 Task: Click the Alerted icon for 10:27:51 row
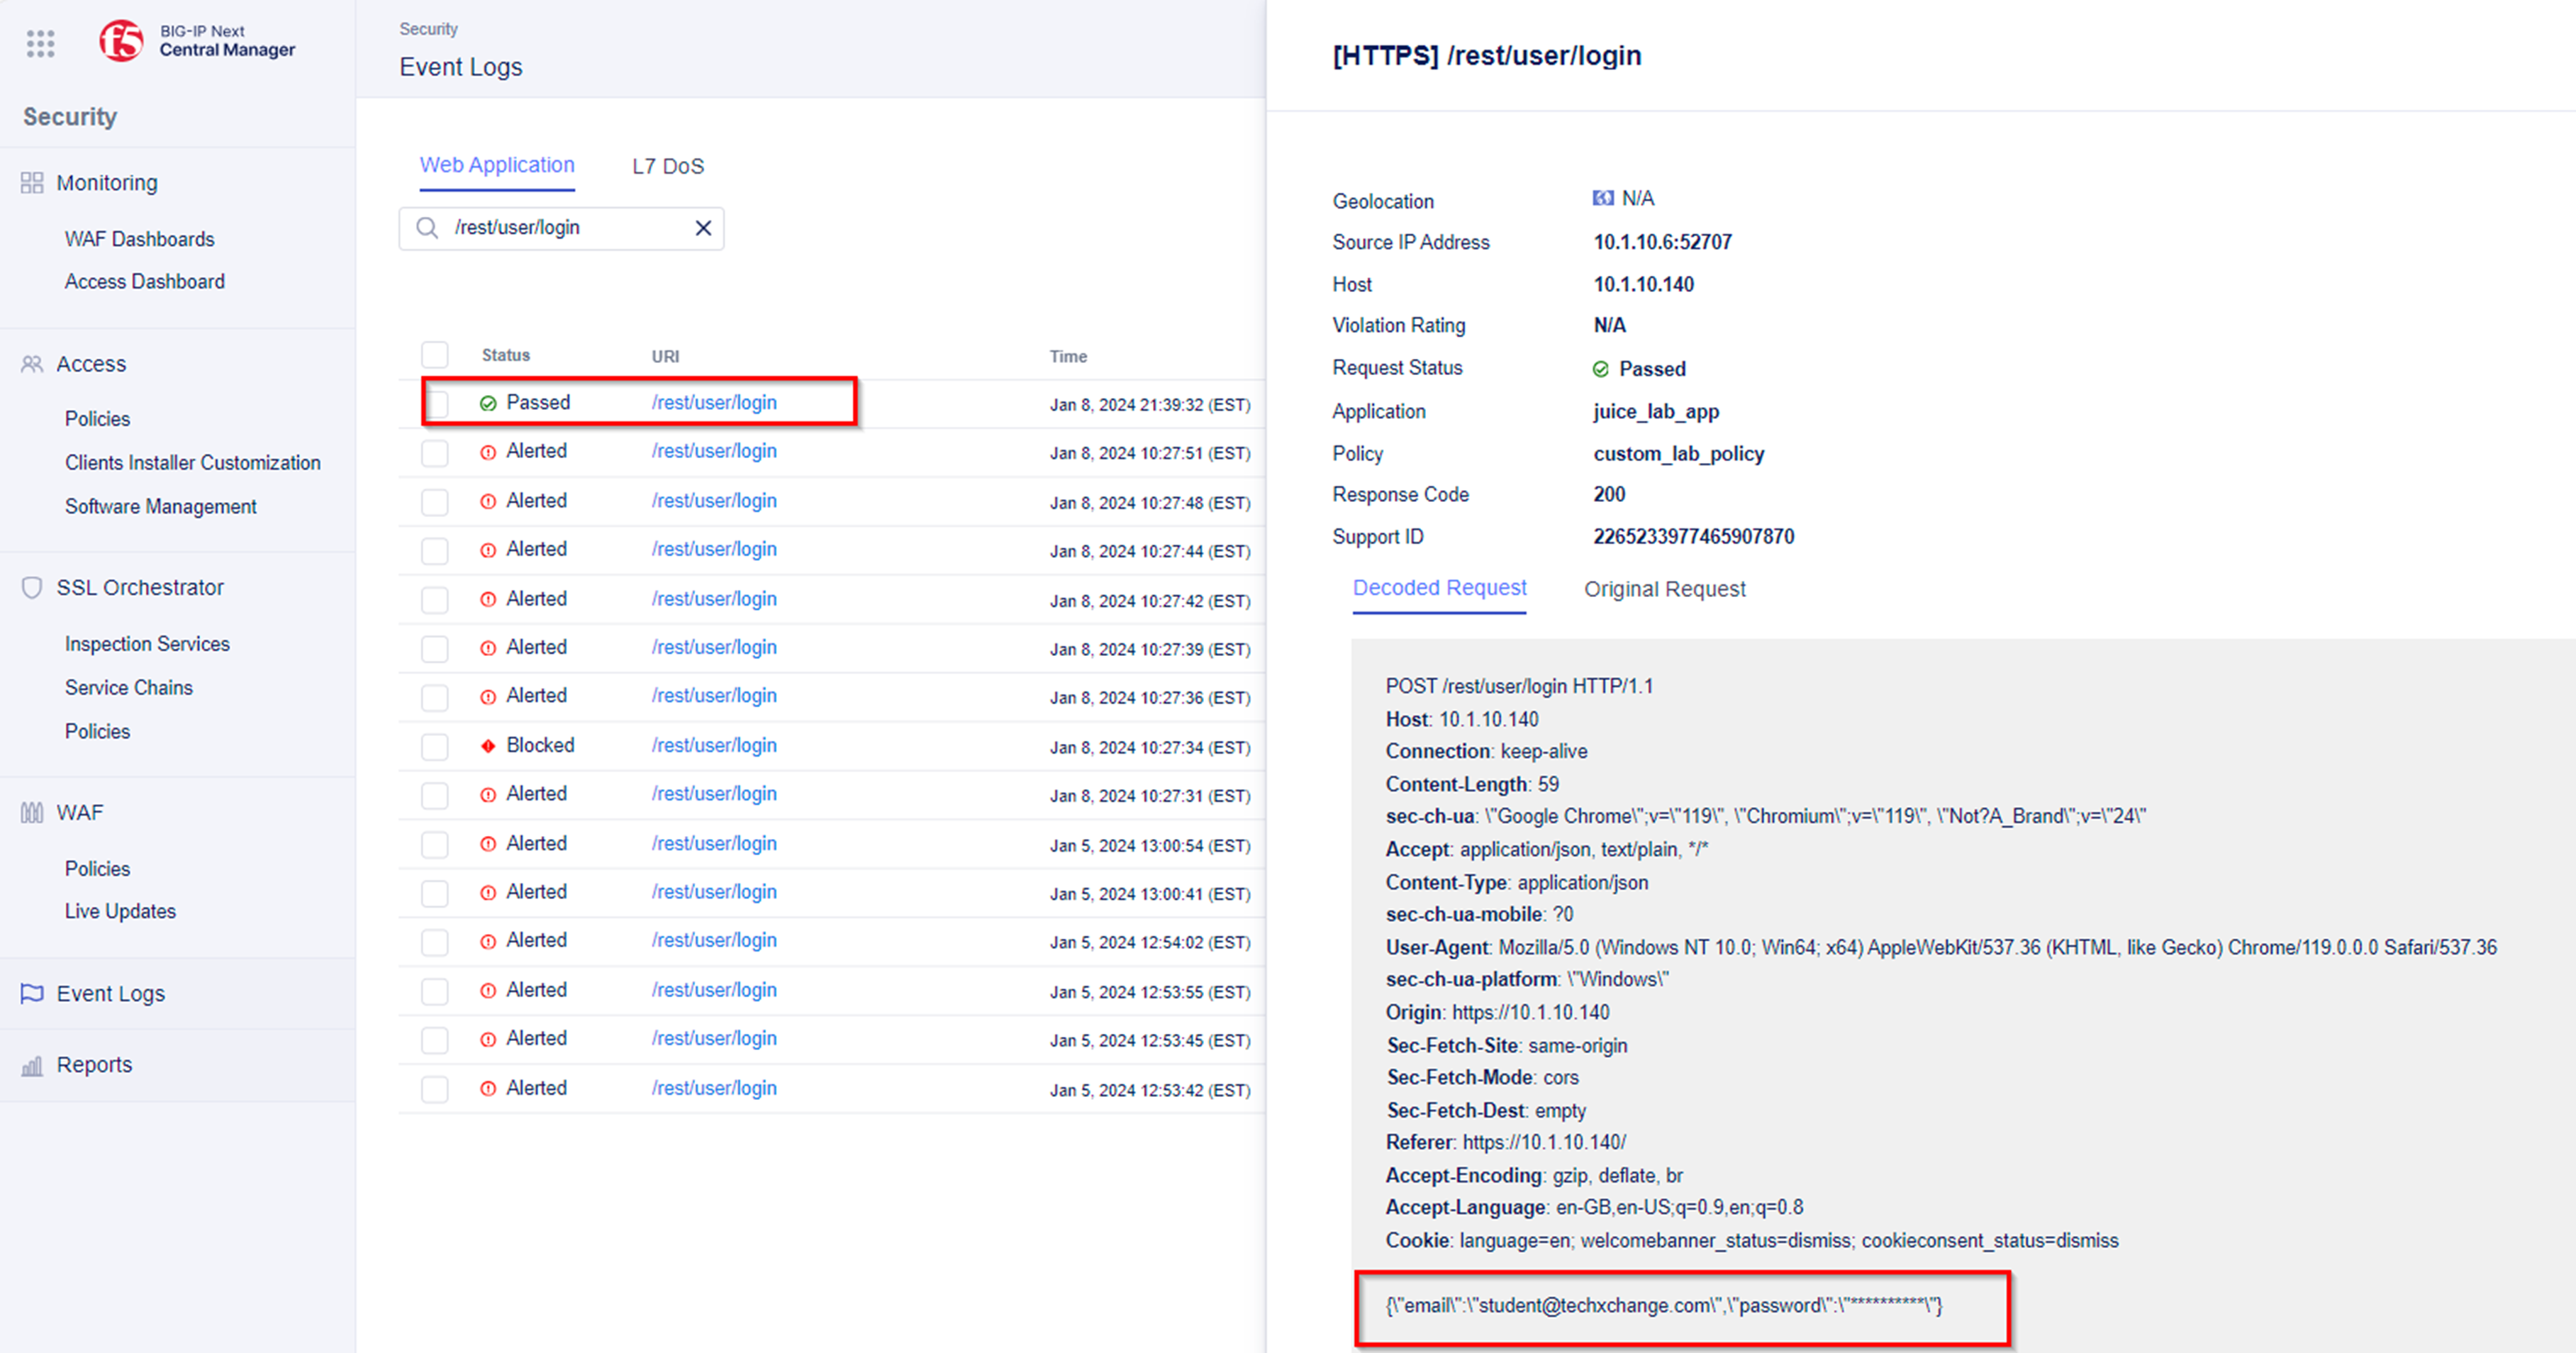coord(488,452)
